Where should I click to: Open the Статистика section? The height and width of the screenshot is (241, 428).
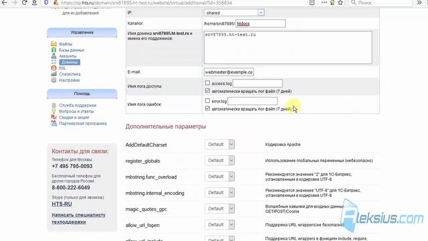pyautogui.click(x=70, y=74)
